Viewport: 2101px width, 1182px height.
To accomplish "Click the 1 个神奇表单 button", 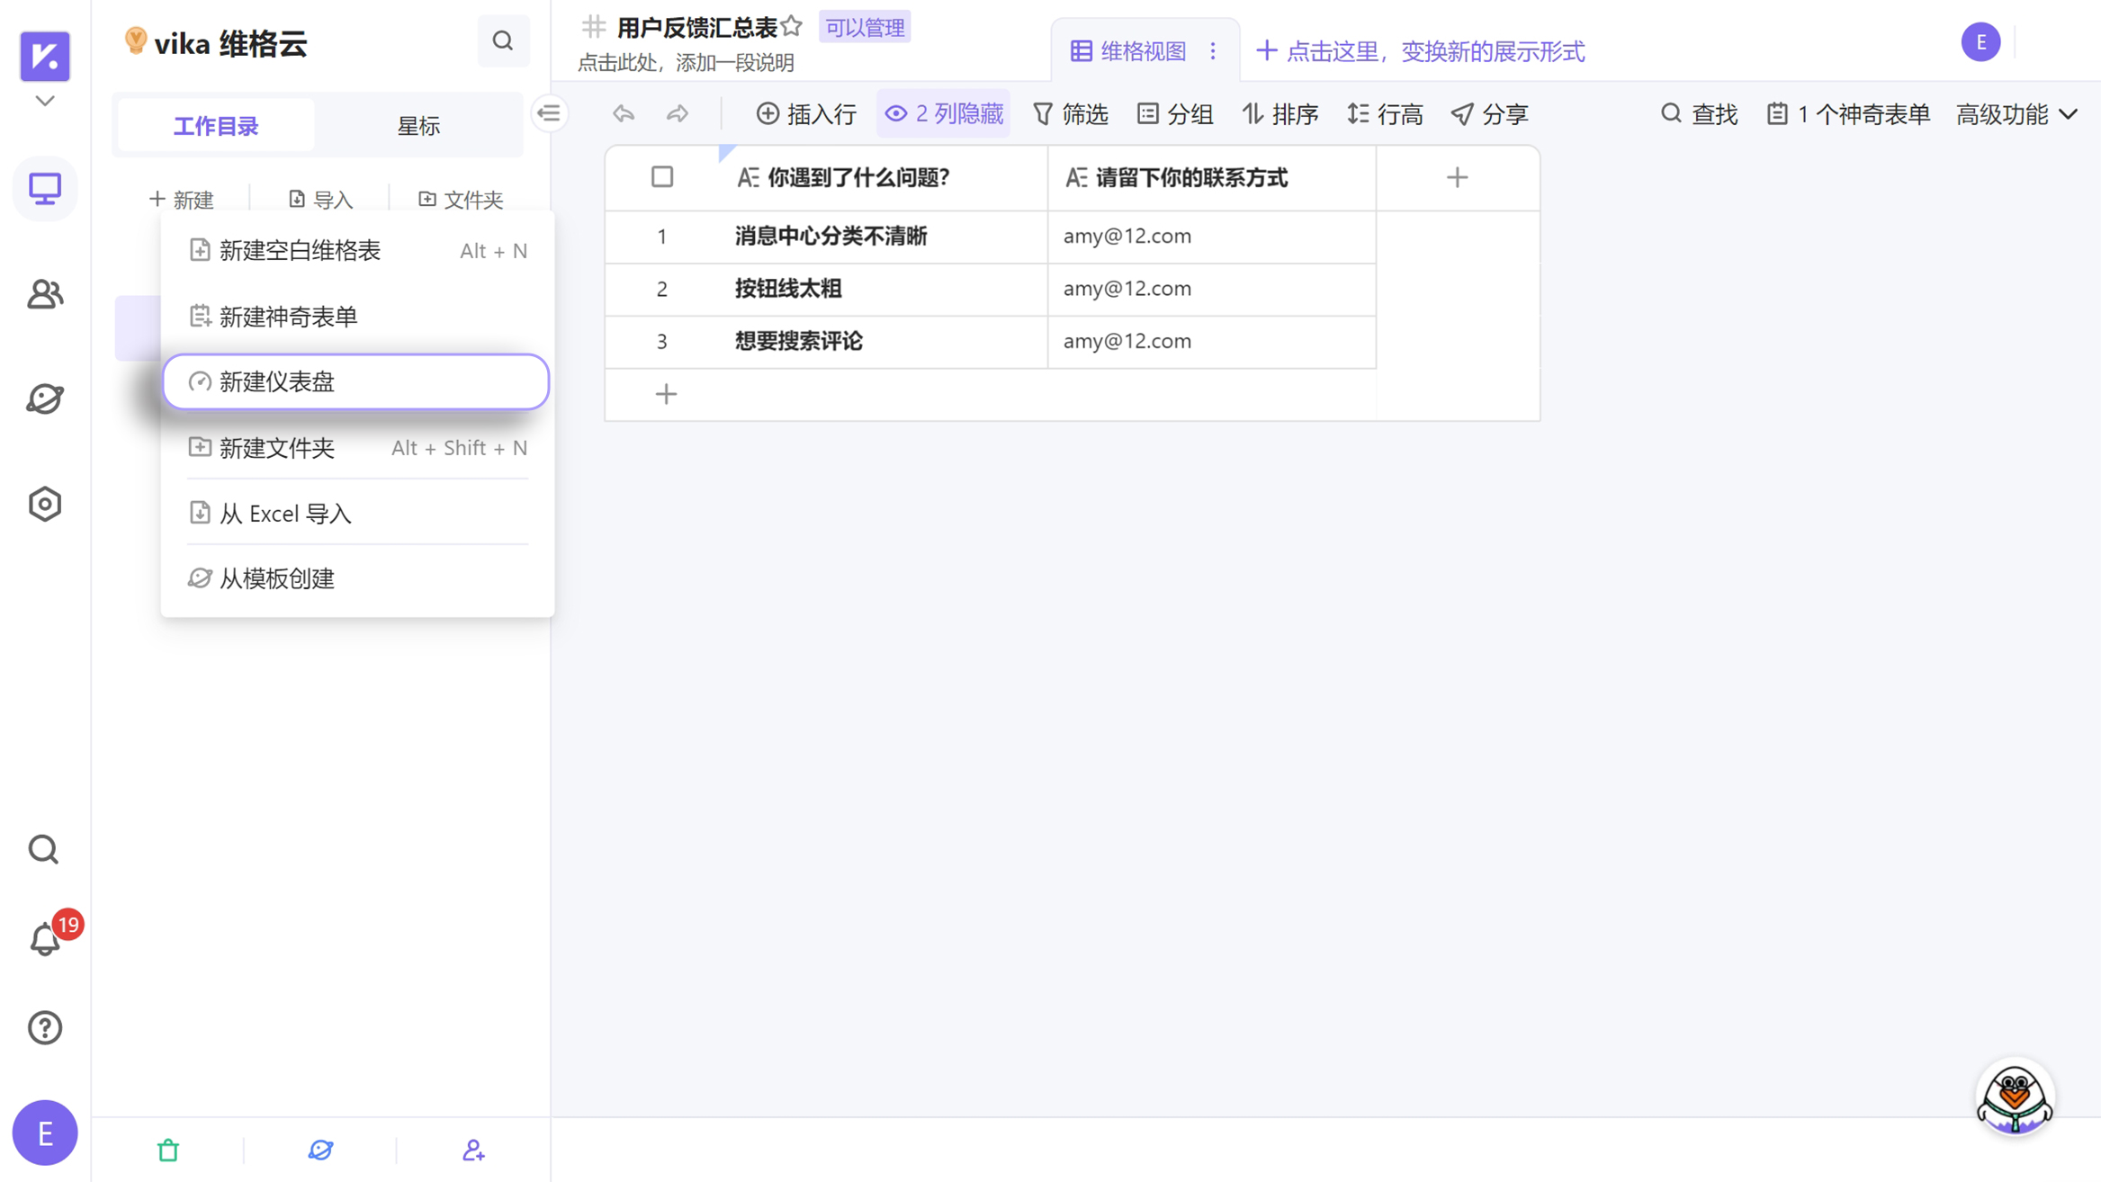I will point(1846,113).
